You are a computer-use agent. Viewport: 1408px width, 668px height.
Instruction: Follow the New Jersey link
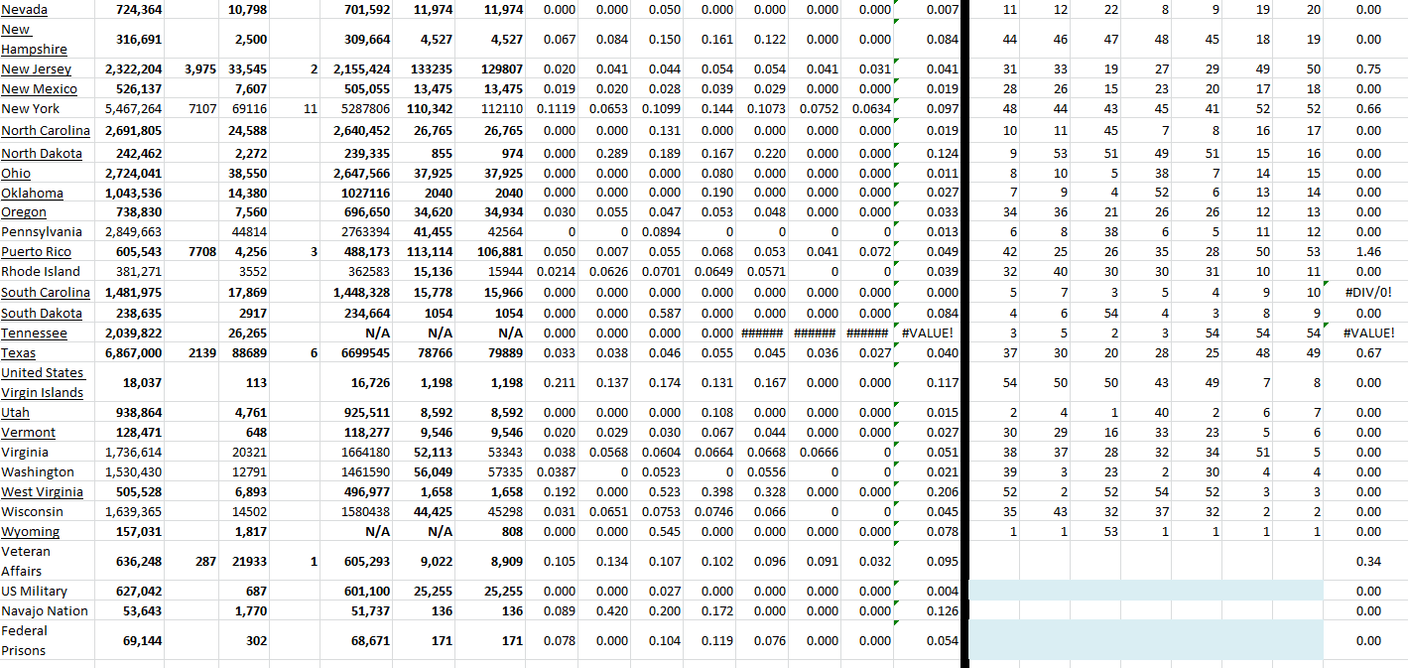[36, 69]
